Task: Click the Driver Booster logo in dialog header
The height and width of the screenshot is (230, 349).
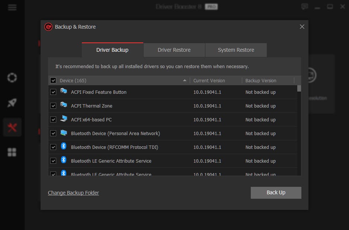Action: [x=48, y=27]
